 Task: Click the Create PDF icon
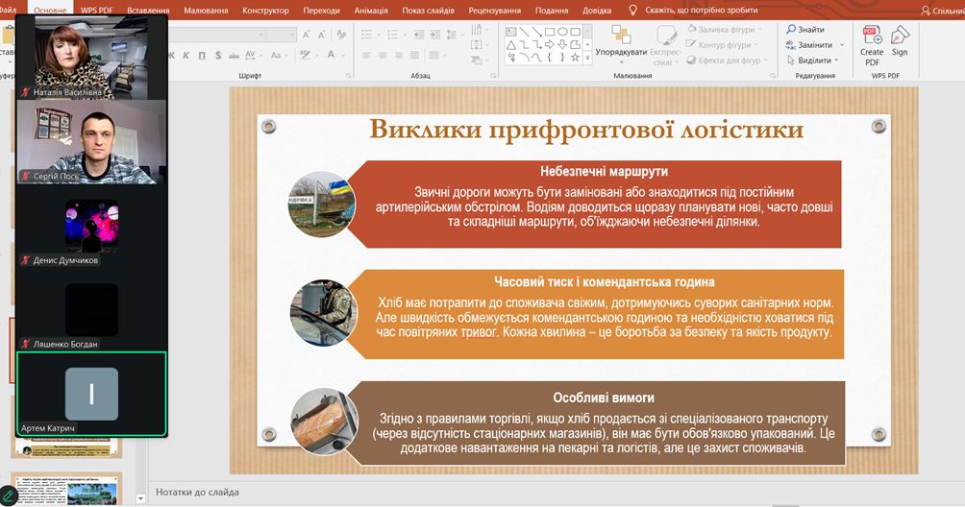(872, 37)
